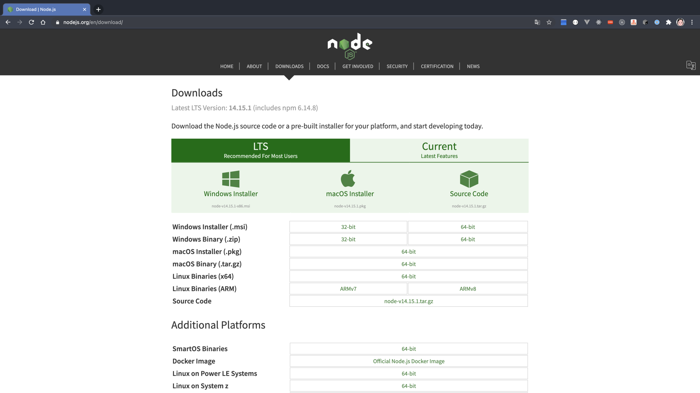
Task: Download Linux Binaries ARMv7 link
Action: coord(348,289)
